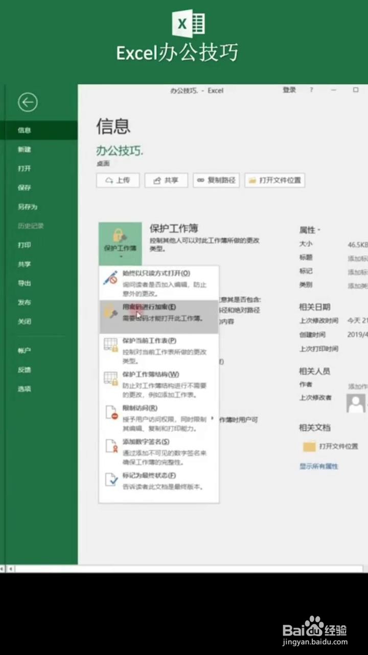
Task: Choose 添加数字签名 menu option
Action: click(x=159, y=452)
